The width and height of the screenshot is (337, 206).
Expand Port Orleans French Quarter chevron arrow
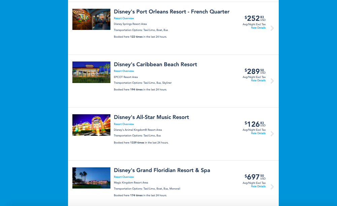point(272,28)
